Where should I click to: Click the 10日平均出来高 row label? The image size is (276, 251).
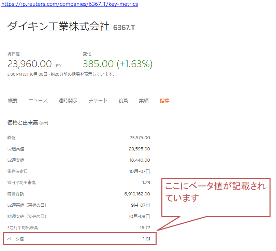coord(21,182)
